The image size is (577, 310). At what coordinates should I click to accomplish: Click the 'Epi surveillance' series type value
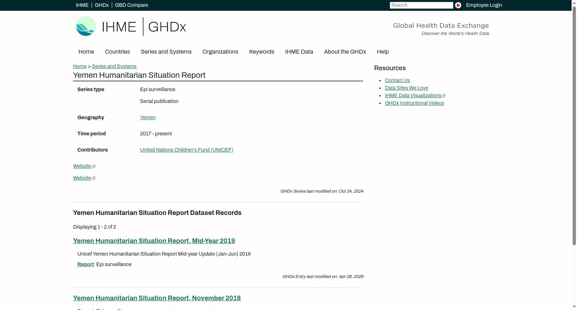coord(158,89)
